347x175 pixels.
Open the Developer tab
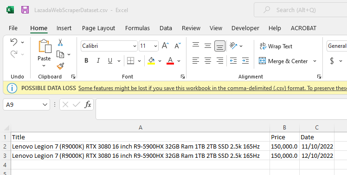point(245,28)
